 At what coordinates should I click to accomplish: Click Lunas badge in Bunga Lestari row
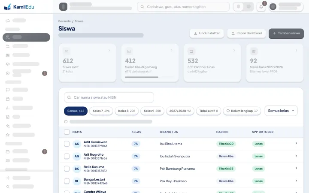click(x=258, y=181)
